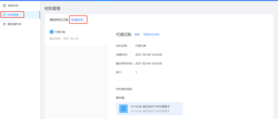The width and height of the screenshot is (278, 119).
Task: Switch to 我的时机订阅 tab
Action: tap(59, 20)
